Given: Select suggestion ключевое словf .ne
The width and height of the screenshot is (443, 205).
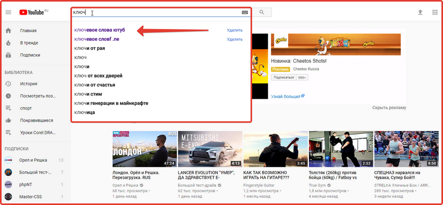Looking at the screenshot, I should (97, 39).
